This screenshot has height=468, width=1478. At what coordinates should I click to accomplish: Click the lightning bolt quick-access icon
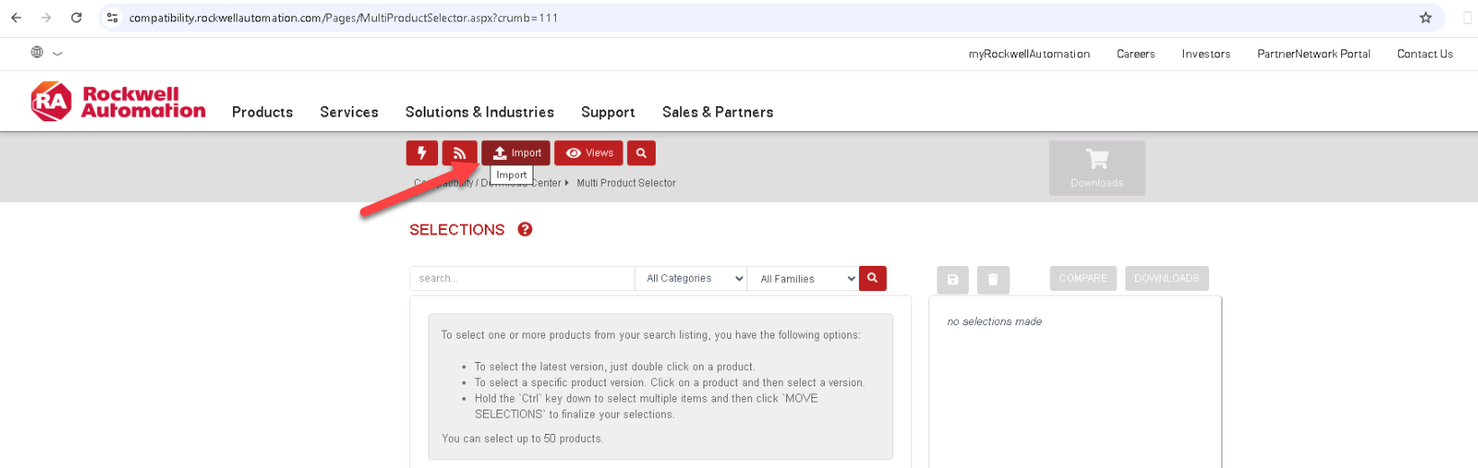pyautogui.click(x=422, y=153)
